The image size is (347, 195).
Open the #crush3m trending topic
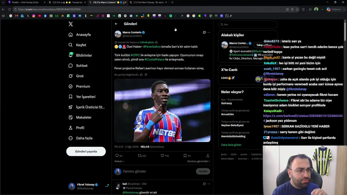coord(227,114)
